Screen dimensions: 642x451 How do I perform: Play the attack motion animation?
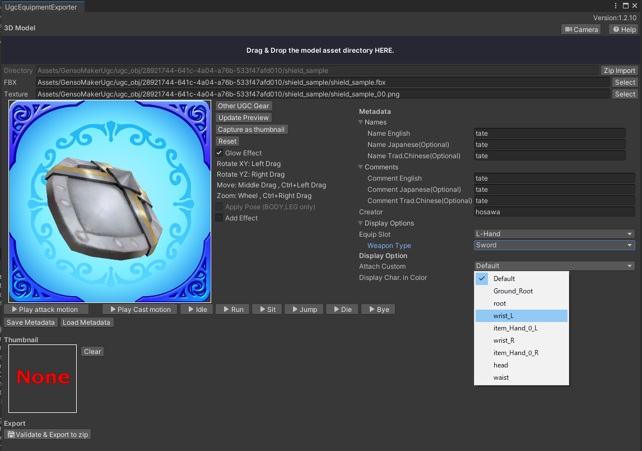(x=46, y=310)
